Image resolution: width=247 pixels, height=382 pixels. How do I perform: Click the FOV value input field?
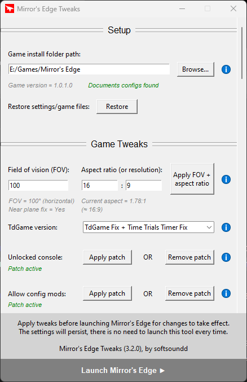[x=38, y=186]
